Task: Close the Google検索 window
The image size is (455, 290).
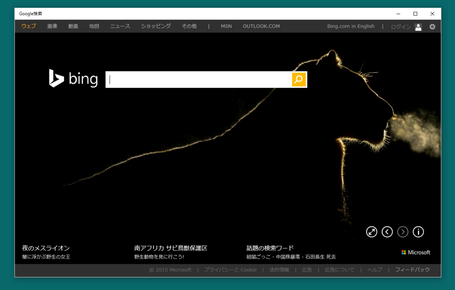Action: click(432, 14)
